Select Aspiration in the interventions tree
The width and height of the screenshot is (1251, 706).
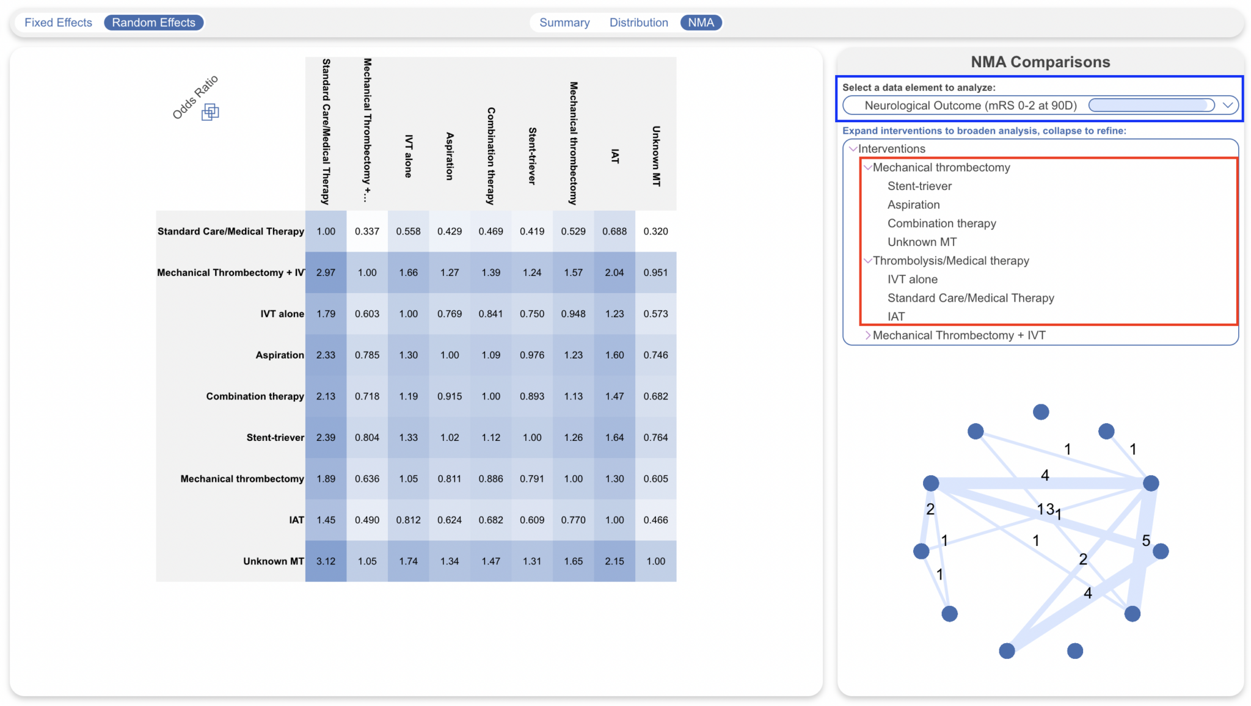click(x=913, y=205)
